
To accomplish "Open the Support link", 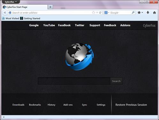I will pyautogui.click(x=95, y=25).
